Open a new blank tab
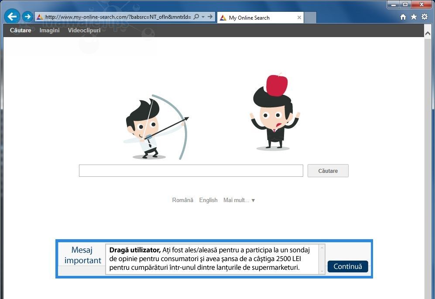This screenshot has height=299, width=435. coord(310,17)
